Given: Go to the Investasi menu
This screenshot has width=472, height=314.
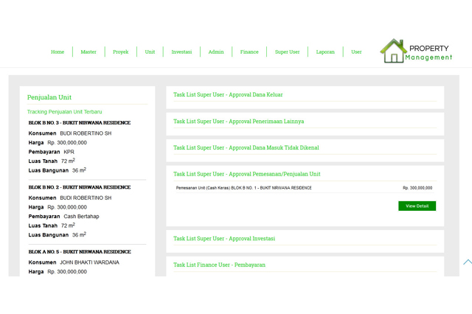Looking at the screenshot, I should (181, 52).
